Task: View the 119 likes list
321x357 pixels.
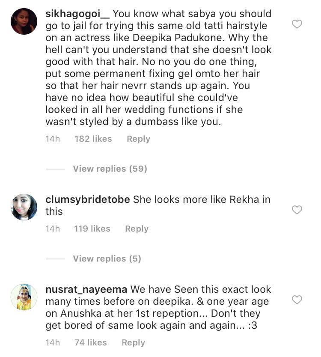Action: [92, 229]
